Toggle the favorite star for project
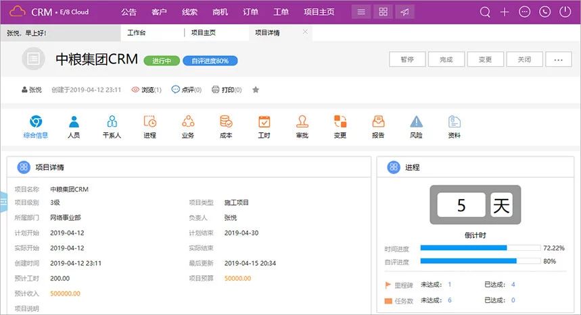 (x=256, y=90)
